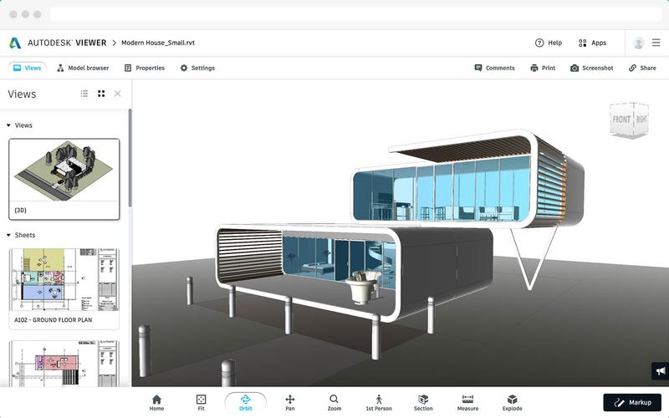Open the Model browser tab
The width and height of the screenshot is (669, 418).
tap(83, 68)
